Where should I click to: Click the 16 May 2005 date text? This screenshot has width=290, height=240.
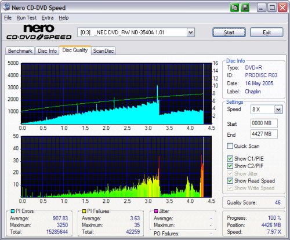pos(259,83)
